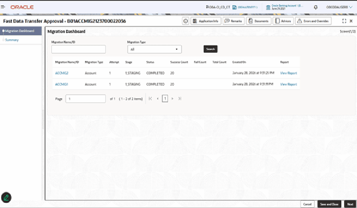Click the Fail Count column header
The height and width of the screenshot is (208, 357).
point(200,62)
